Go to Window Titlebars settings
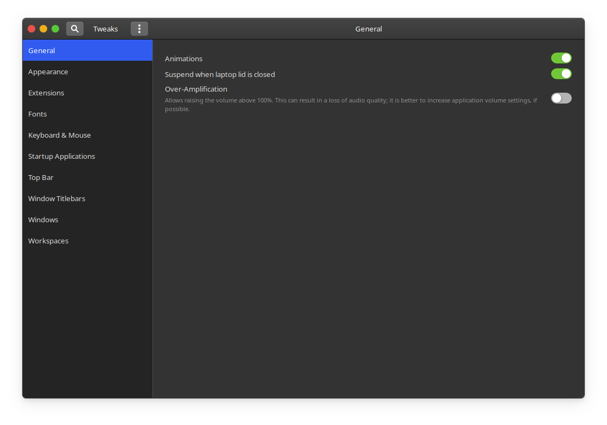Viewport: 607px width, 425px height. pyautogui.click(x=87, y=198)
